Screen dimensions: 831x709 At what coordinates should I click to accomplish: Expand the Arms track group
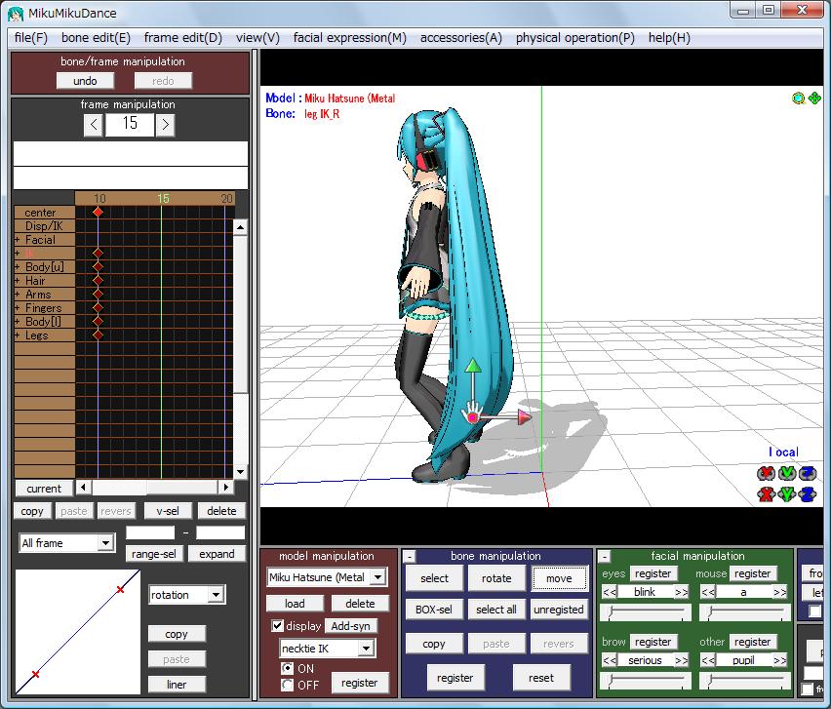point(18,295)
